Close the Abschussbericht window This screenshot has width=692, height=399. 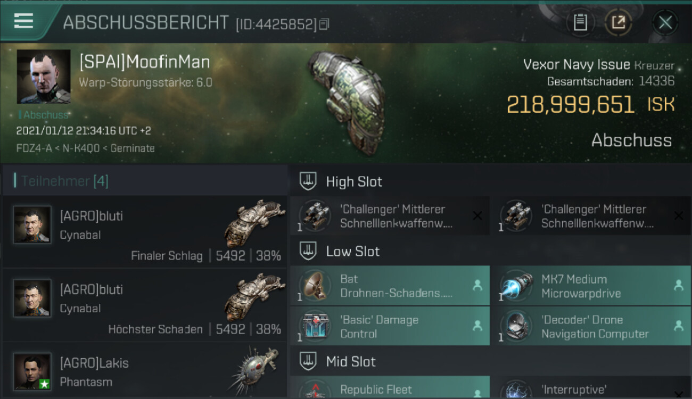coord(665,22)
